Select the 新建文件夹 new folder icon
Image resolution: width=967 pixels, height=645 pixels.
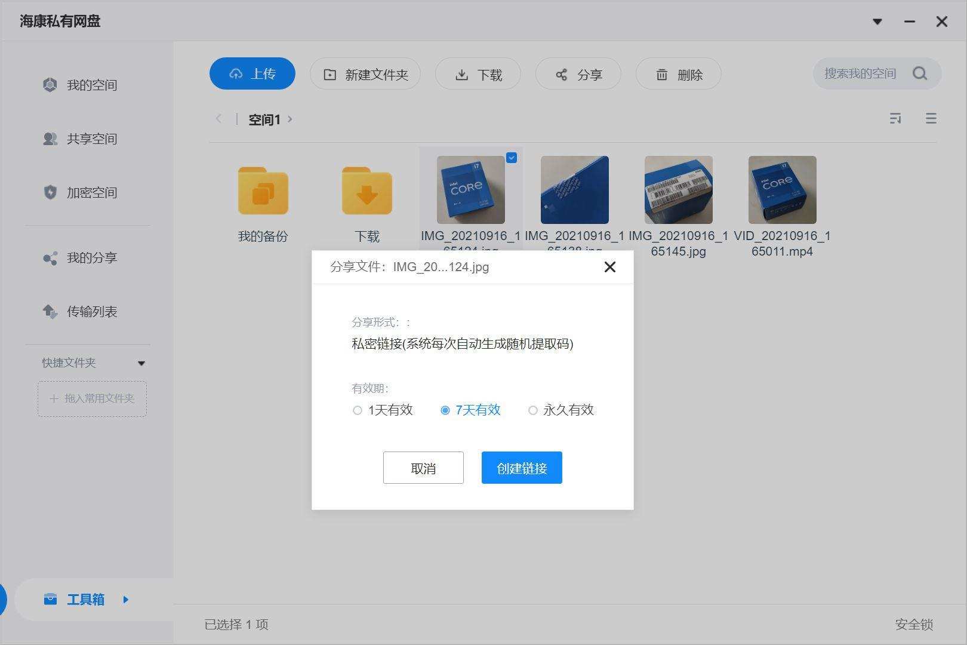click(x=329, y=73)
